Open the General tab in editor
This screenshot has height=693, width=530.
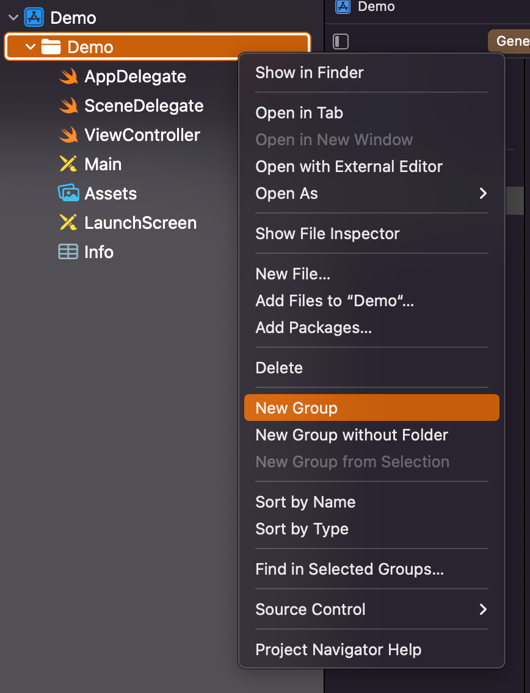[512, 41]
